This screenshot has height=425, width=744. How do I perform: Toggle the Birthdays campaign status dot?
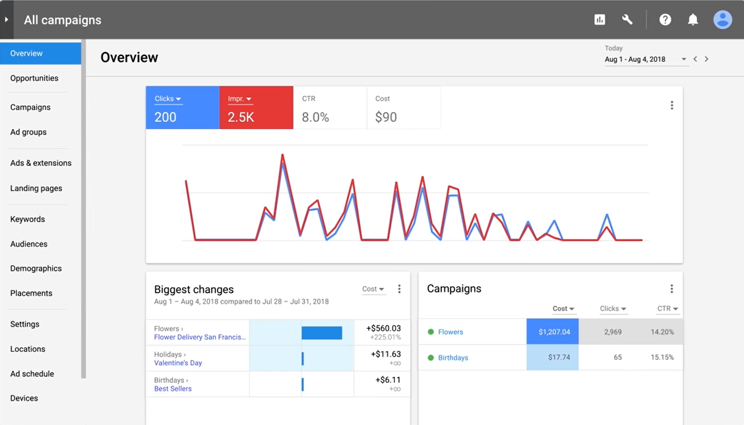(x=432, y=357)
